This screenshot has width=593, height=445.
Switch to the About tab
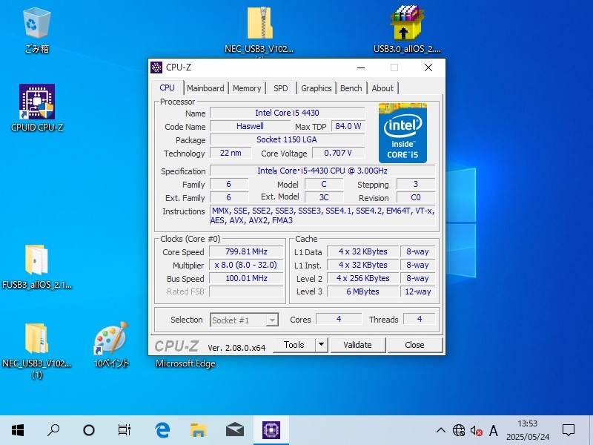382,88
